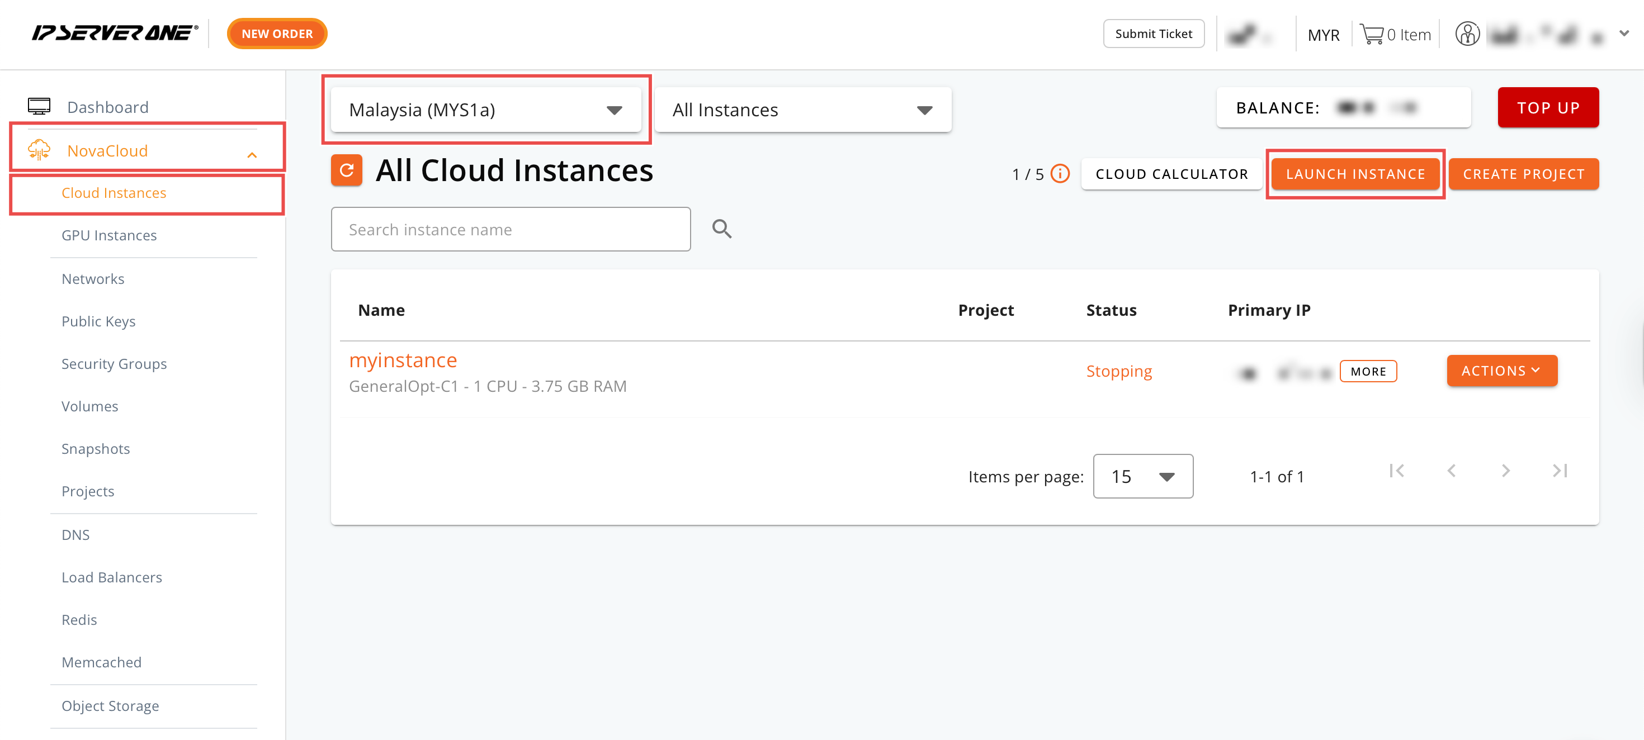Open the Malaysia (MYS1a) region dropdown

(486, 110)
